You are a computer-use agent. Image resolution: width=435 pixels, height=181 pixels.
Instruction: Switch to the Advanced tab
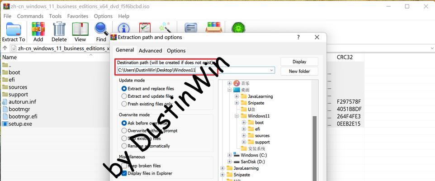point(151,51)
